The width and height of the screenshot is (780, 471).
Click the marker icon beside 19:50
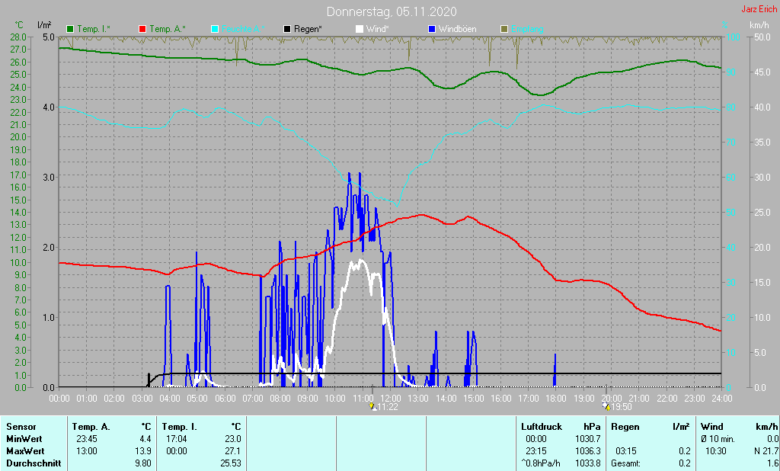(606, 407)
